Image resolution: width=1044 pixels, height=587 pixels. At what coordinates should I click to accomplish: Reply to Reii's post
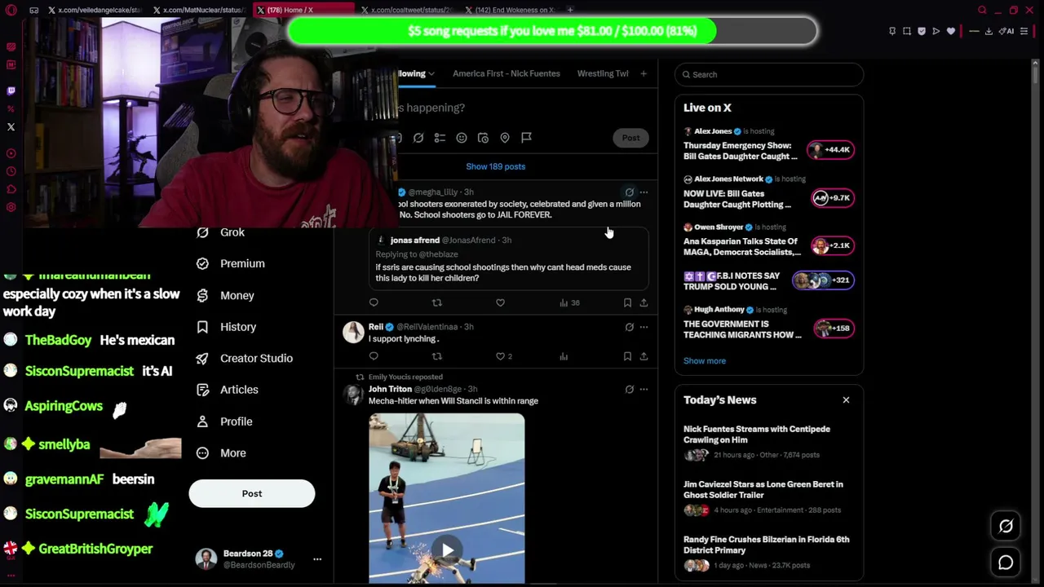click(x=374, y=356)
